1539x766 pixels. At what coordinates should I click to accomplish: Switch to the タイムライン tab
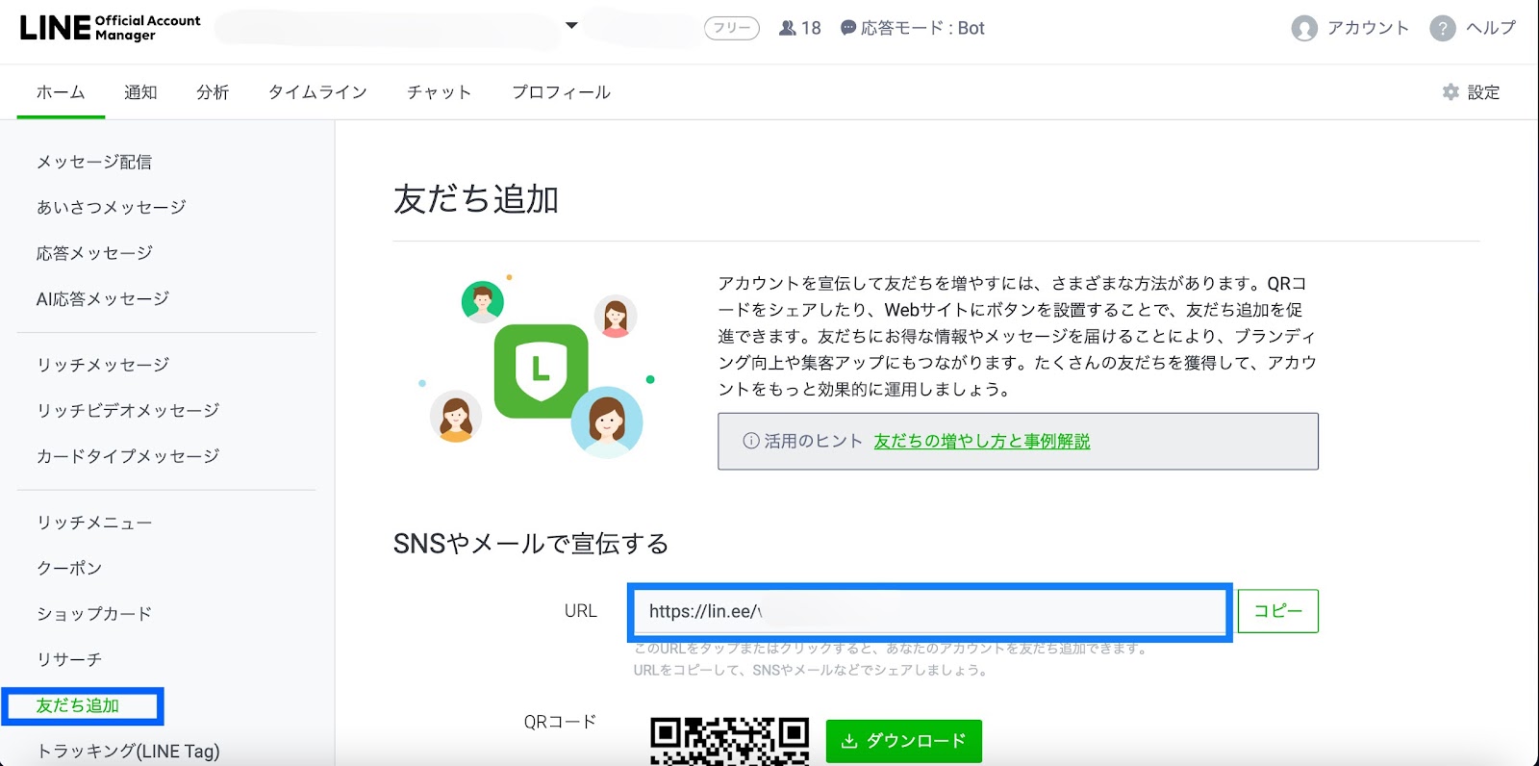pyautogui.click(x=317, y=92)
